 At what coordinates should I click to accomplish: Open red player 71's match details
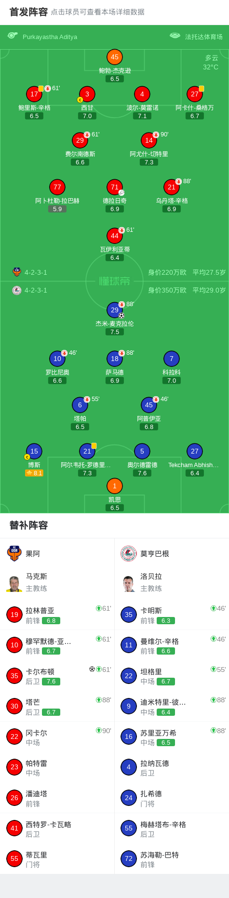[x=114, y=187]
